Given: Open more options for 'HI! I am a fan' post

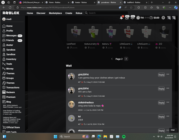Looking at the screenshot, I should 168,88.
